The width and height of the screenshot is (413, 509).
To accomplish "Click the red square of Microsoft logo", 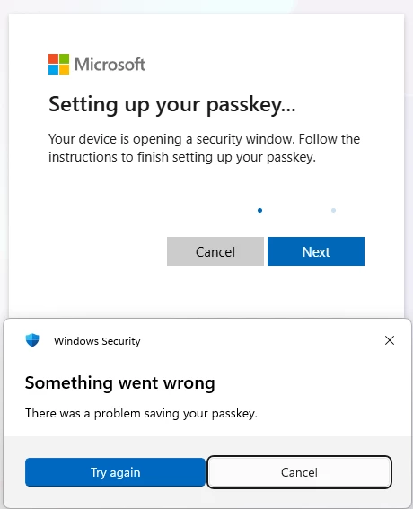I will (54, 58).
